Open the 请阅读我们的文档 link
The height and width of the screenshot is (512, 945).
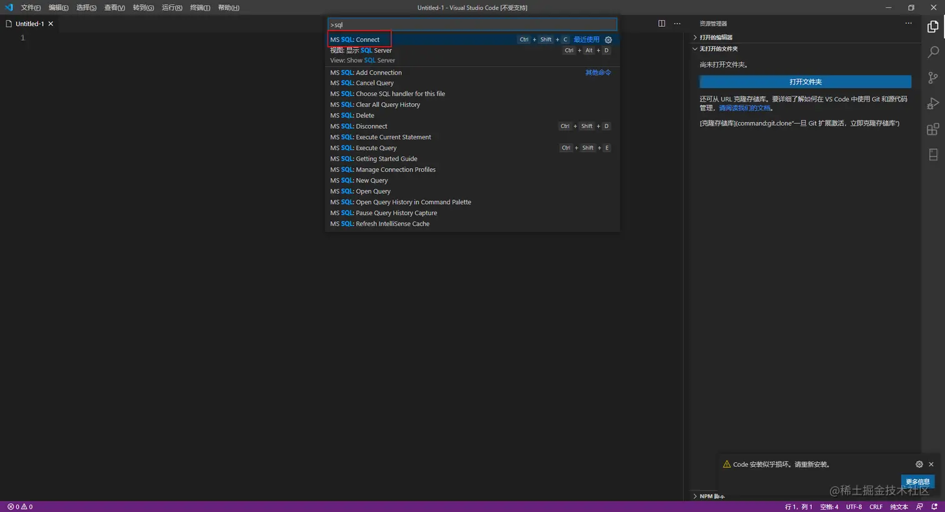pos(744,108)
